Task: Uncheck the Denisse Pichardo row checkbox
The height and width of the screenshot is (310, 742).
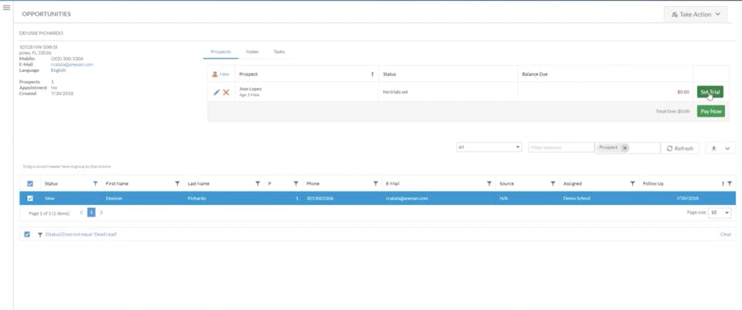Action: (30, 199)
